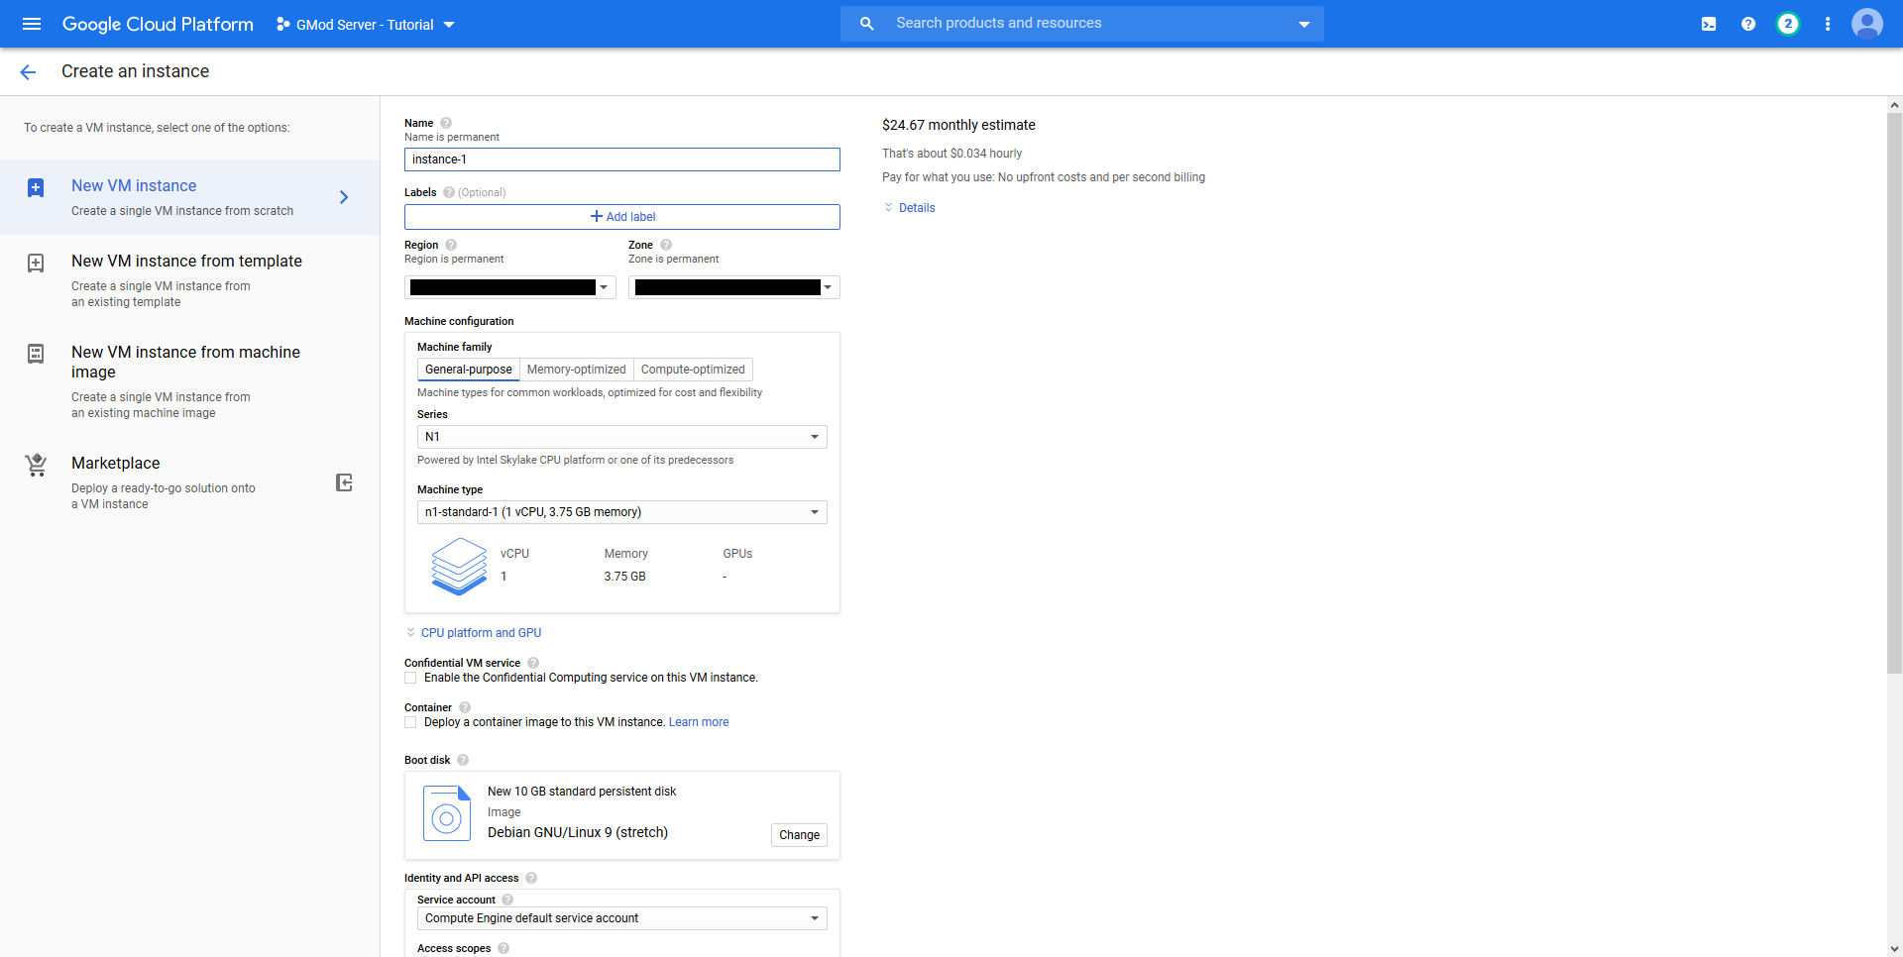This screenshot has width=1903, height=957.
Task: Activate Cloud Shell from the top bar
Action: coord(1709,24)
